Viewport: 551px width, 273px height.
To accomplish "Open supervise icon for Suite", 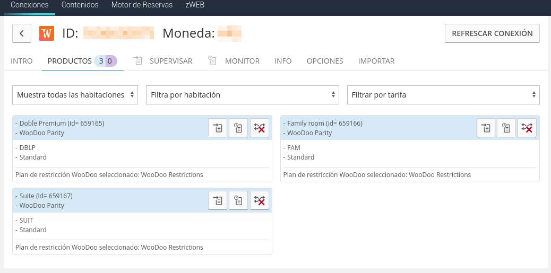I will pos(218,200).
